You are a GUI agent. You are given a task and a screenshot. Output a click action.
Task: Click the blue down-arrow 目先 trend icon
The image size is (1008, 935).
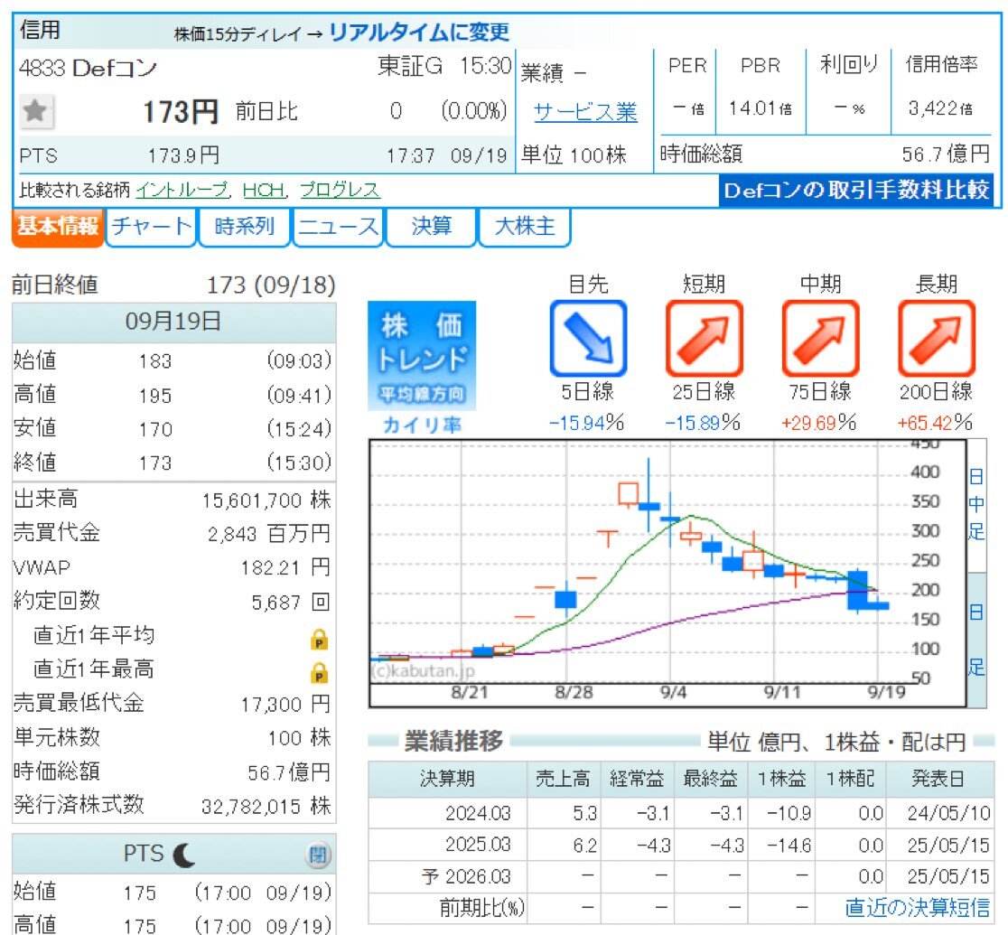pos(588,338)
